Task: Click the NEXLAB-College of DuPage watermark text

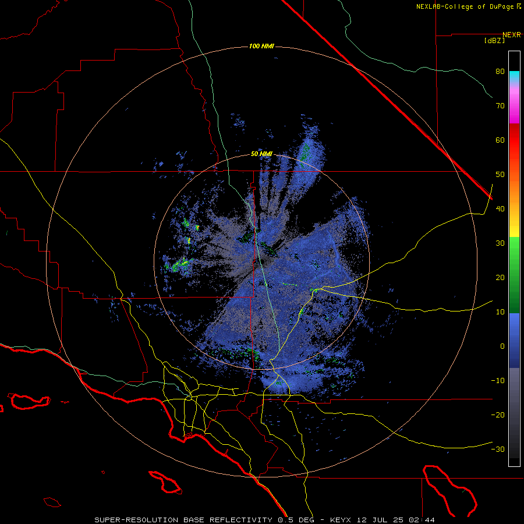Action: point(466,6)
